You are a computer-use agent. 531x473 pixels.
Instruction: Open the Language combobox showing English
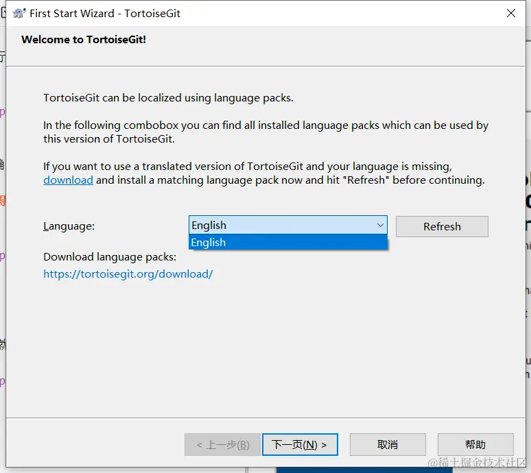click(288, 225)
